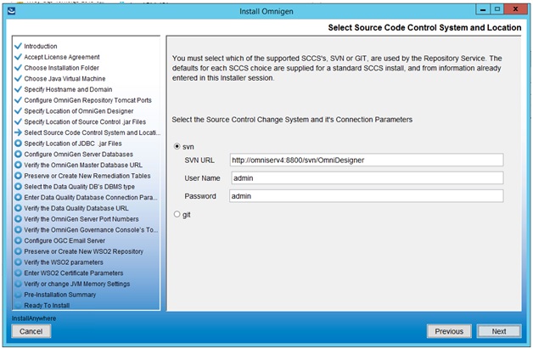The height and width of the screenshot is (349, 533).
Task: Click the 'SVN URL' field label
Action: 199,160
